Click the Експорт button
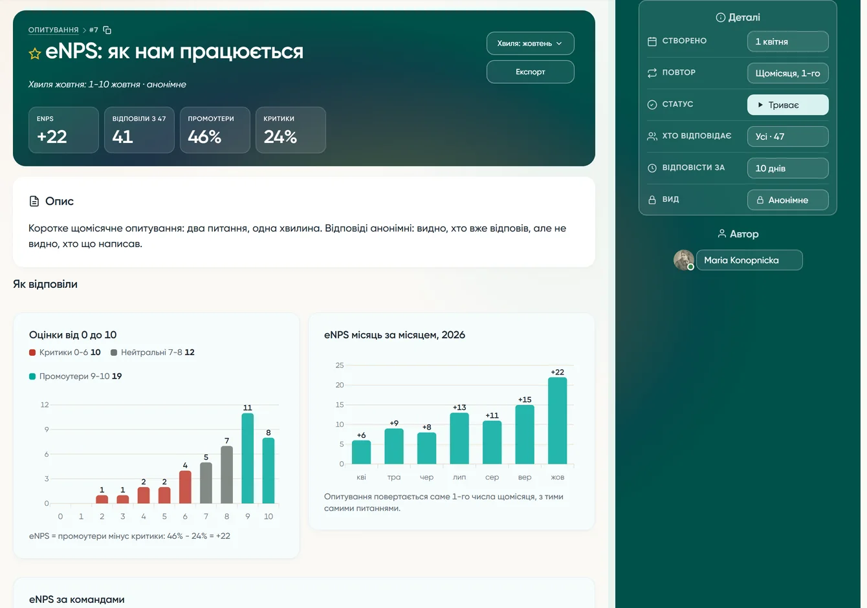 (x=531, y=72)
